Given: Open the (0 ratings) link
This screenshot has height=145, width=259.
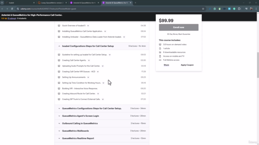Looking at the screenshot, I should [12, 19].
